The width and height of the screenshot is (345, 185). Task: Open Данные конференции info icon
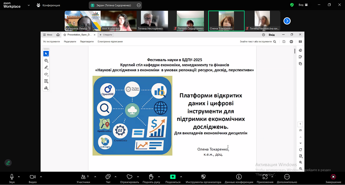tap(238, 177)
